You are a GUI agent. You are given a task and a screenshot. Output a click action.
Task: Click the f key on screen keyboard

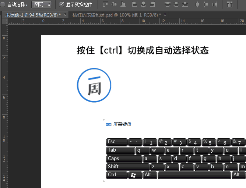pyautogui.click(x=194, y=159)
